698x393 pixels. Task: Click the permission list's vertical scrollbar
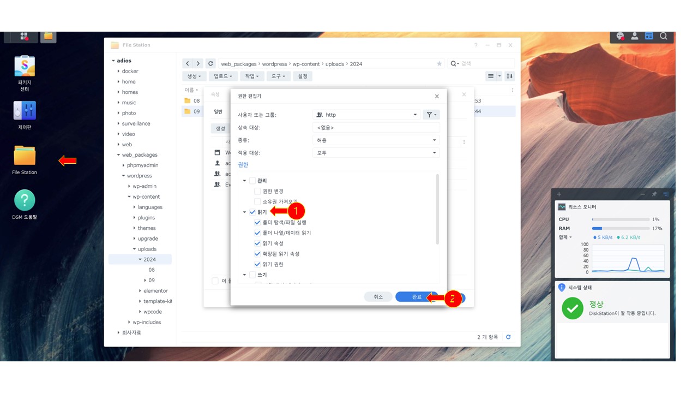437,202
